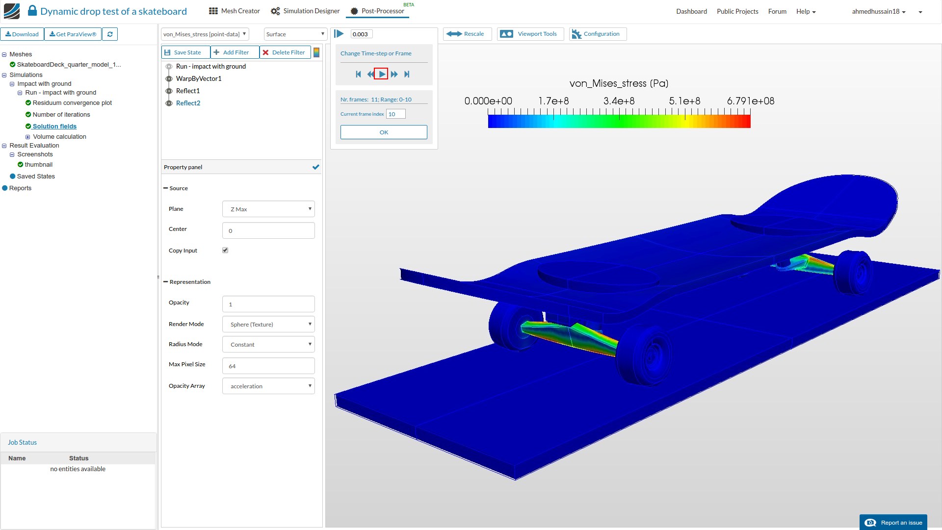This screenshot has width=942, height=530.
Task: Click the OK button in frame panel
Action: (384, 132)
